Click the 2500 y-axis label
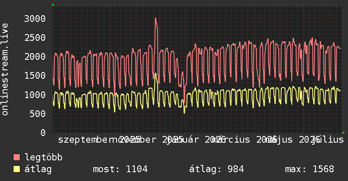348x181 pixels. (35, 37)
